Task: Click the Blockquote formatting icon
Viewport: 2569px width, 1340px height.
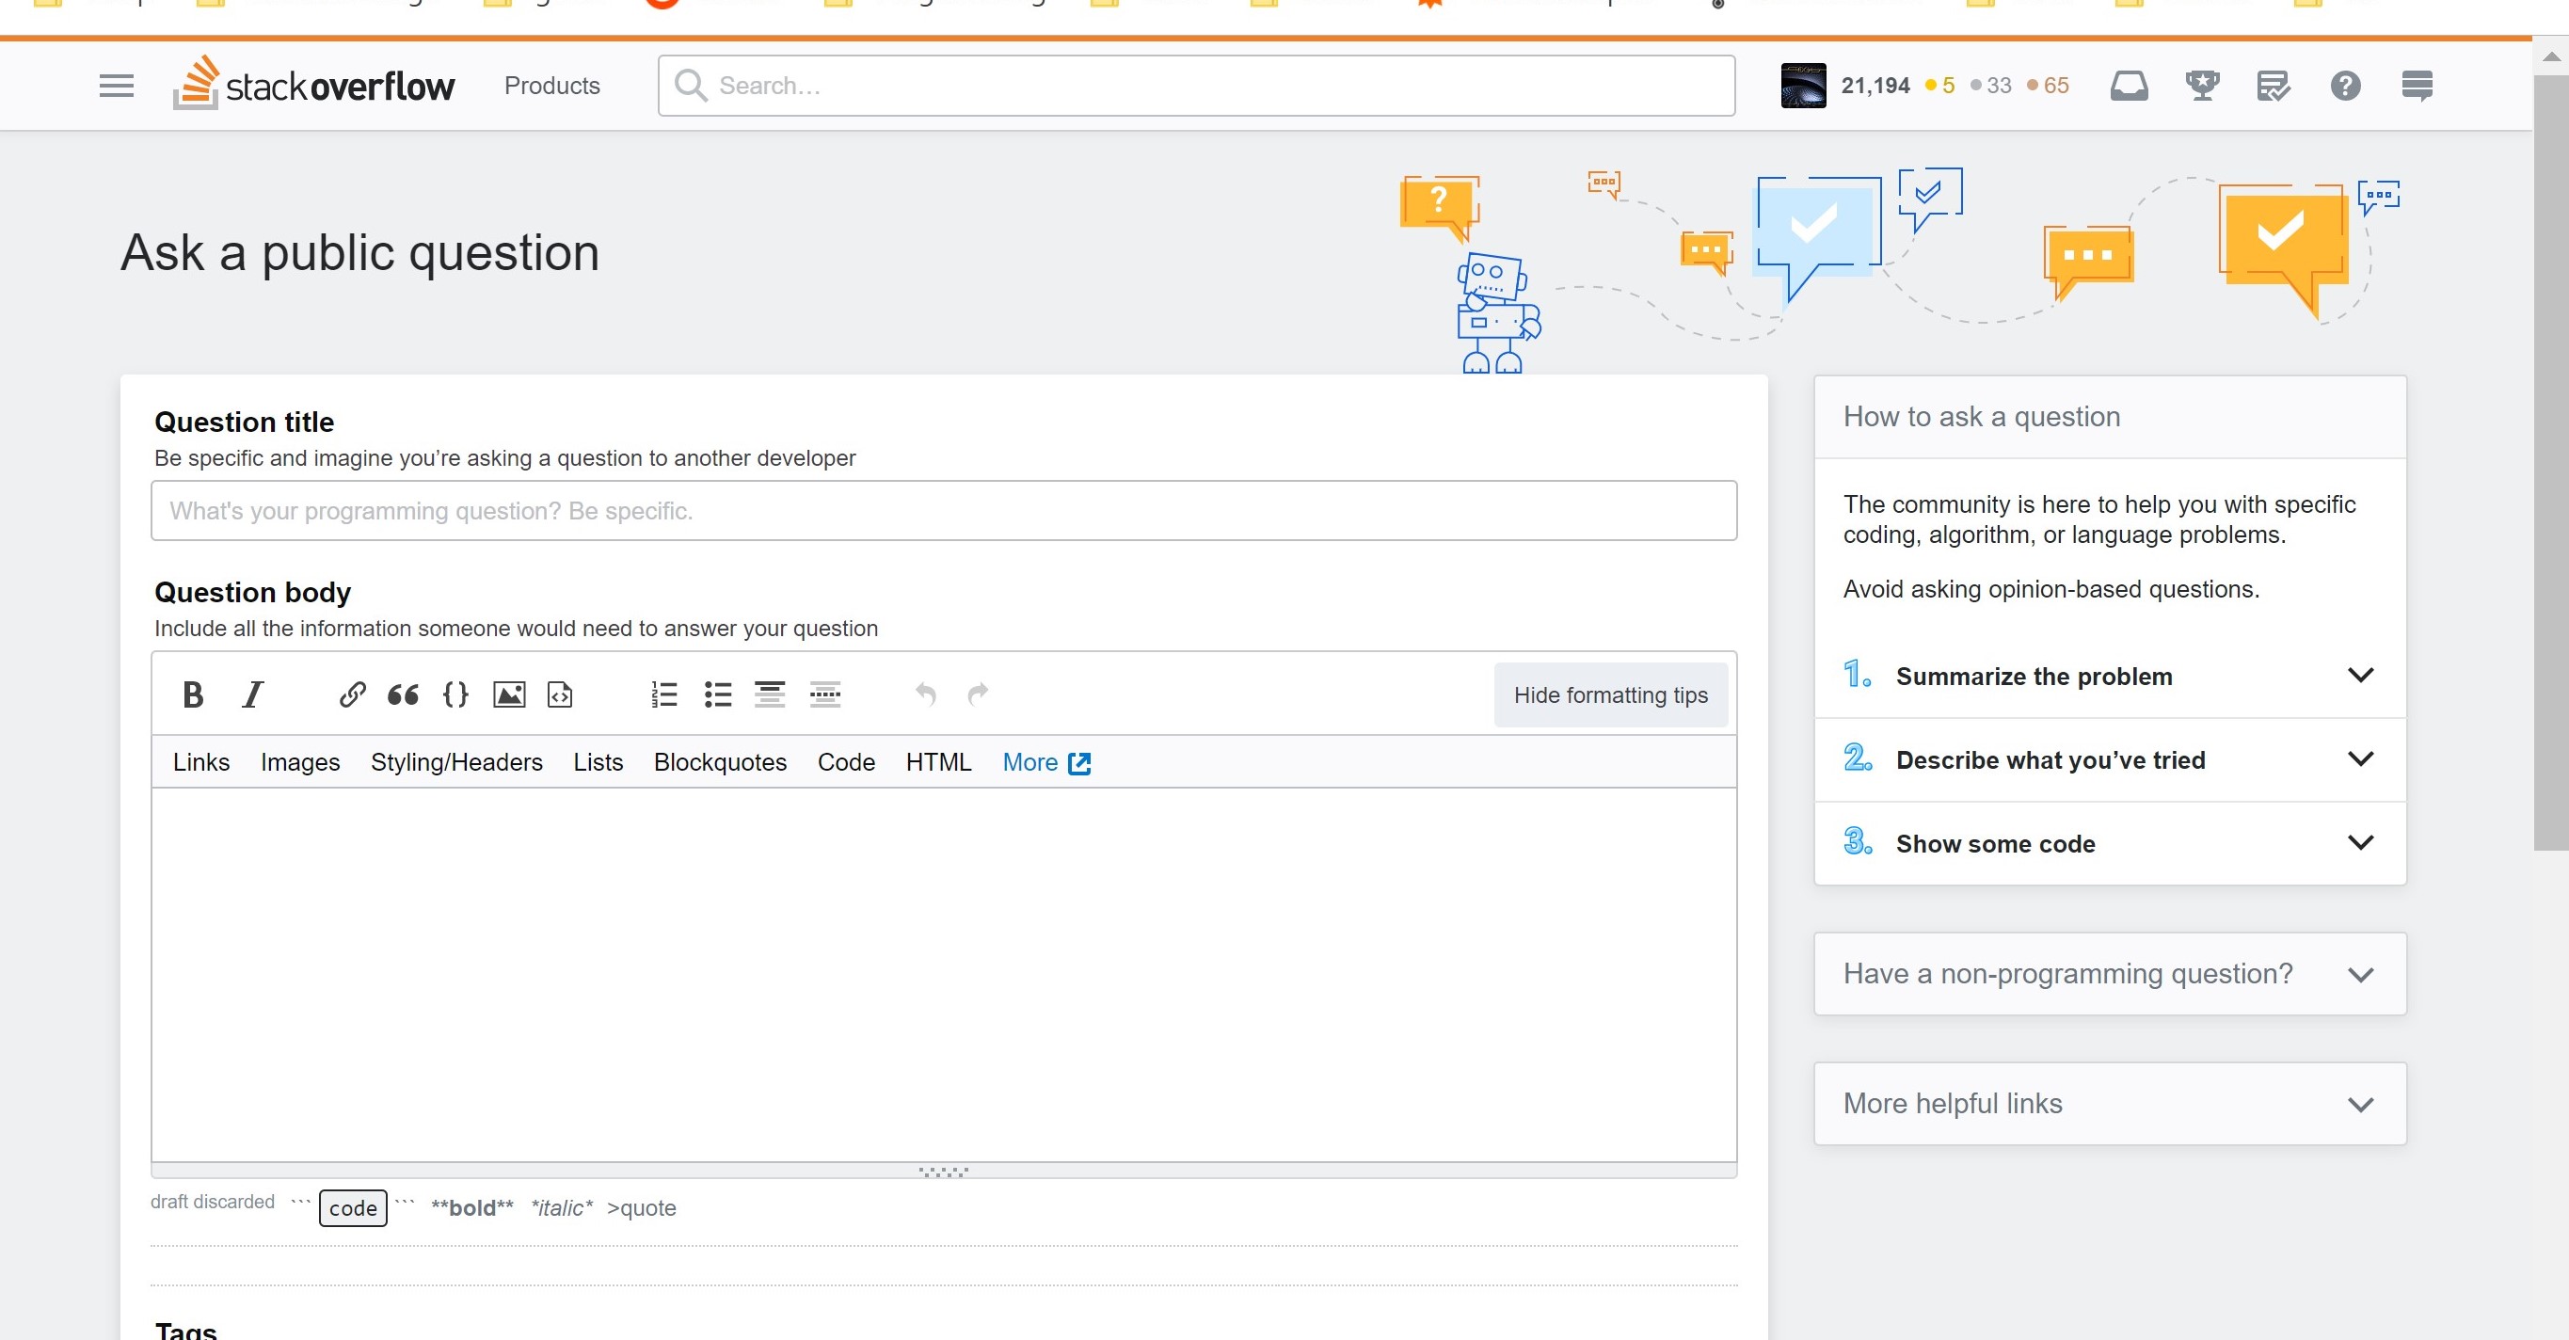Action: [x=403, y=693]
